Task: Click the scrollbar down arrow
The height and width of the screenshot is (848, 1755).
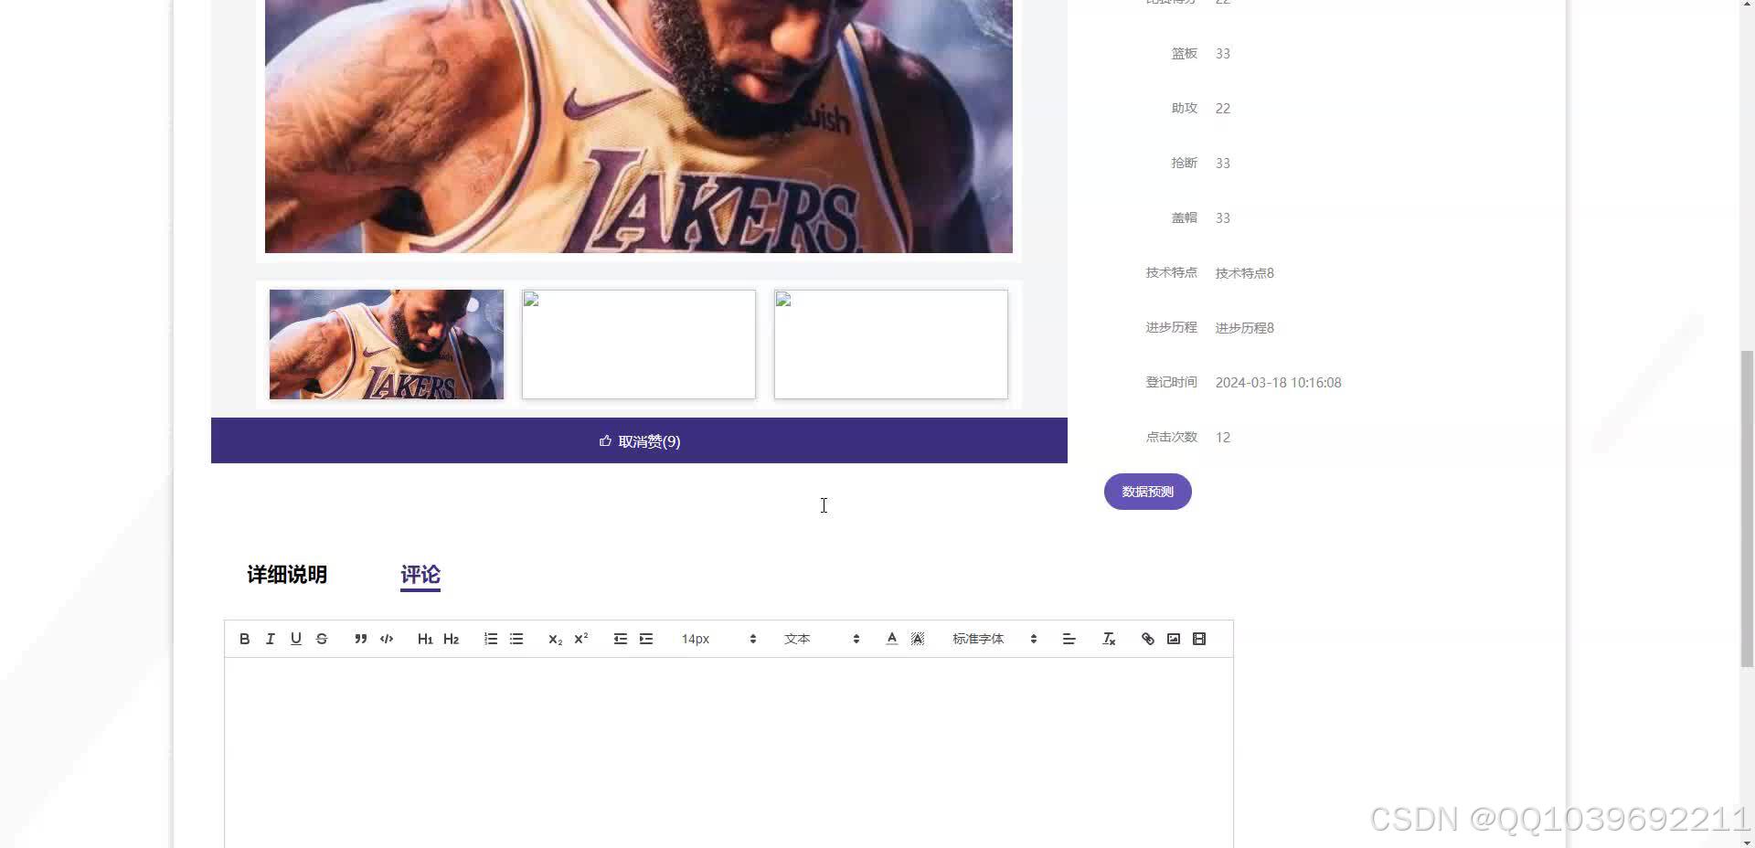Action: pos(1747,841)
